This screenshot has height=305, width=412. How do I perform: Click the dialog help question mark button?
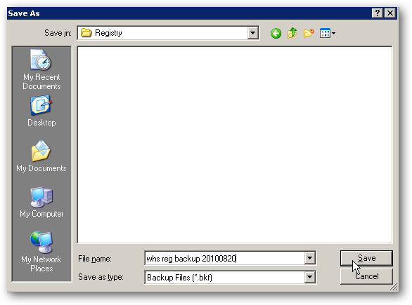point(378,13)
